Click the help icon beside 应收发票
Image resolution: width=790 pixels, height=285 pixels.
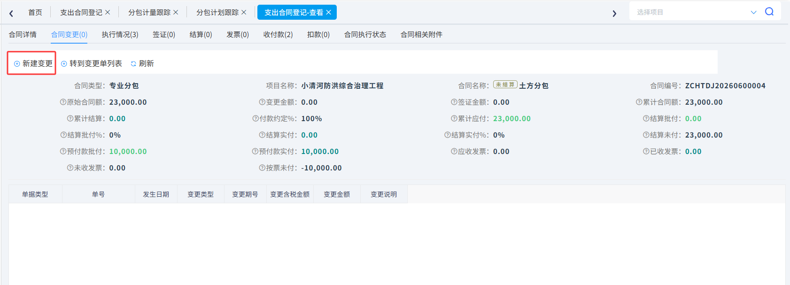(454, 151)
